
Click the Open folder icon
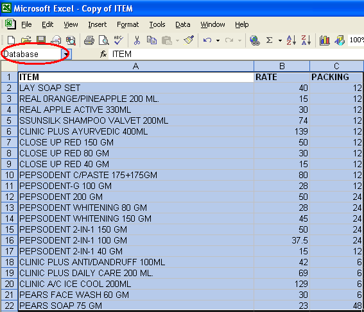[26, 40]
